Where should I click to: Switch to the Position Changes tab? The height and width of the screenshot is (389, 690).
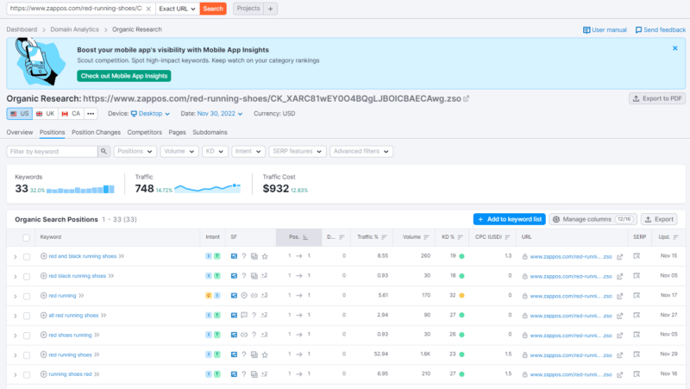tap(96, 133)
